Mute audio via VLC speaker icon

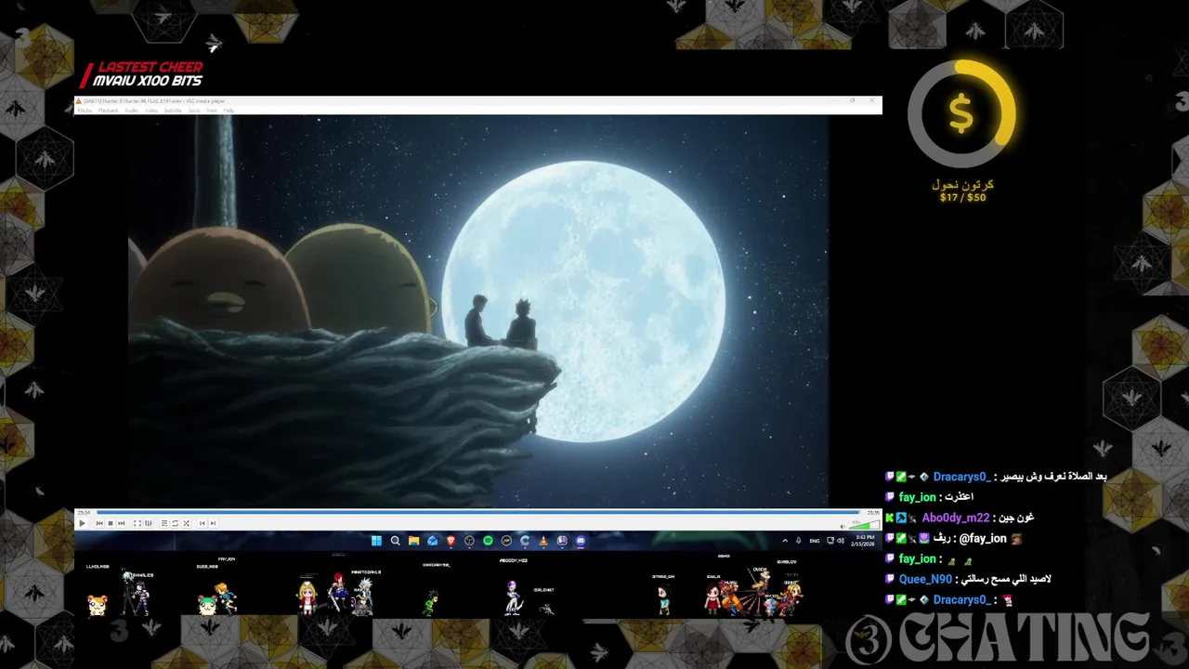click(843, 526)
